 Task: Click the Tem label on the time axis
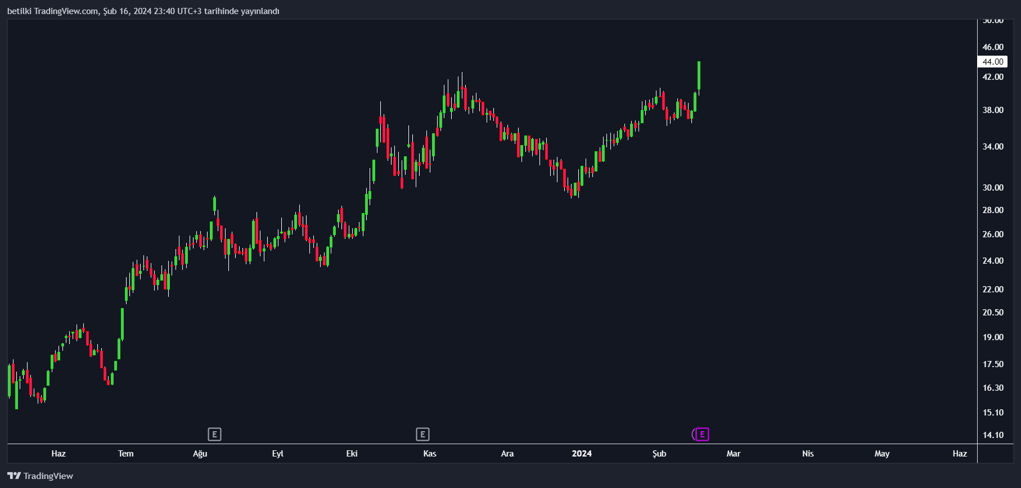coord(126,454)
